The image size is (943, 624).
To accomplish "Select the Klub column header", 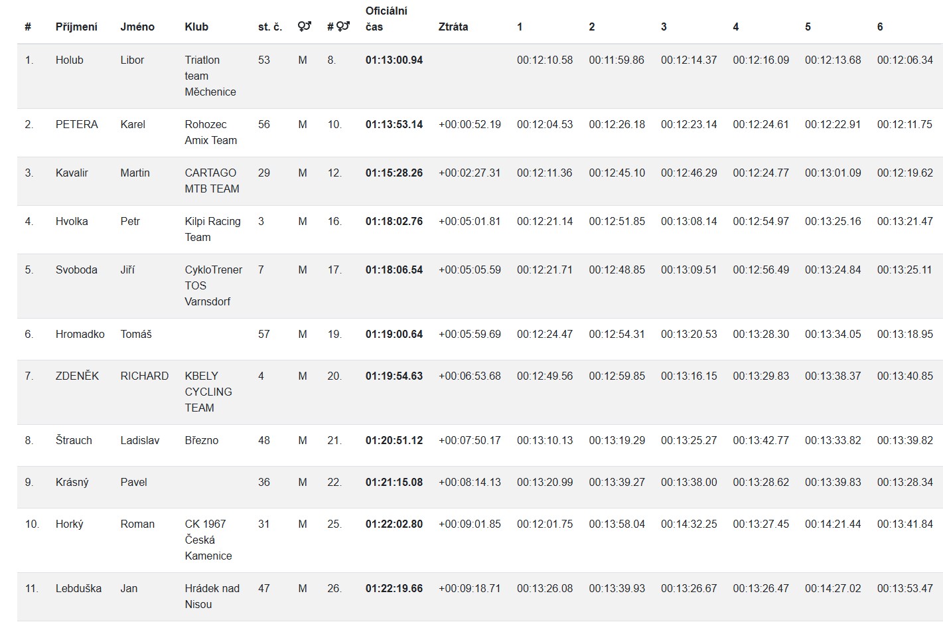I will [196, 27].
